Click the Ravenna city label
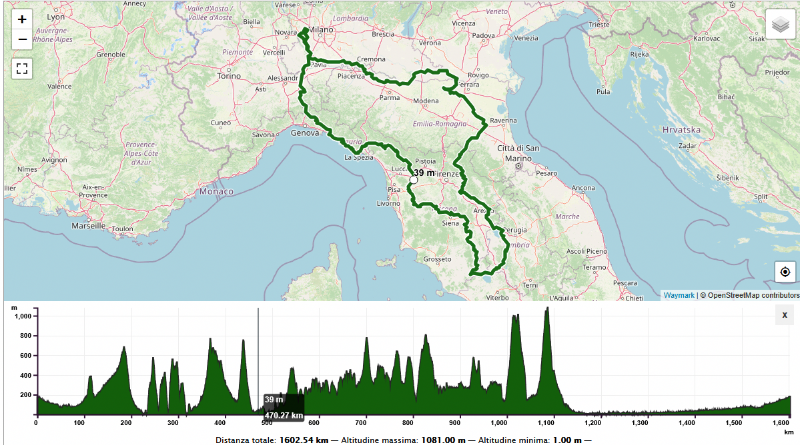Viewport: 800px width, 445px height. click(x=504, y=121)
